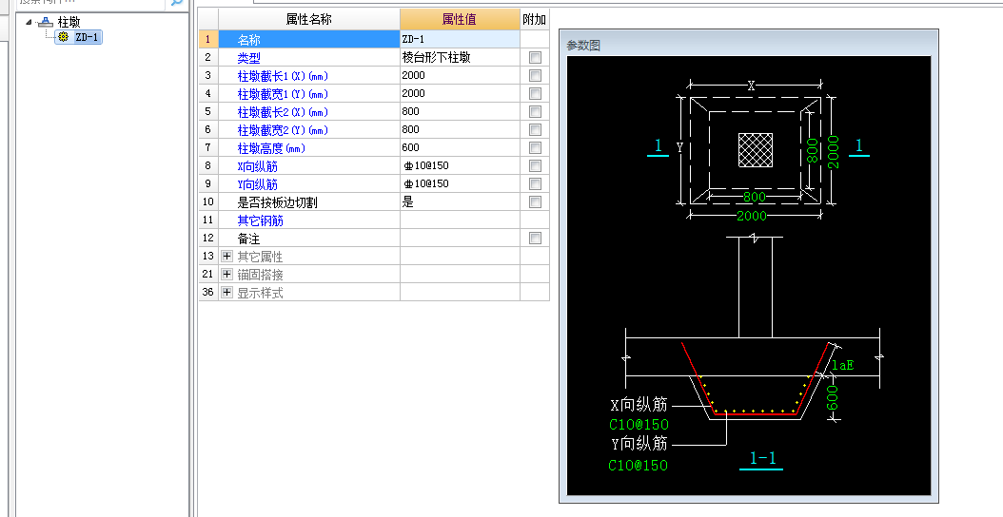The height and width of the screenshot is (517, 1003).
Task: Select the 柱墩高度(mm) label
Action: pos(271,148)
